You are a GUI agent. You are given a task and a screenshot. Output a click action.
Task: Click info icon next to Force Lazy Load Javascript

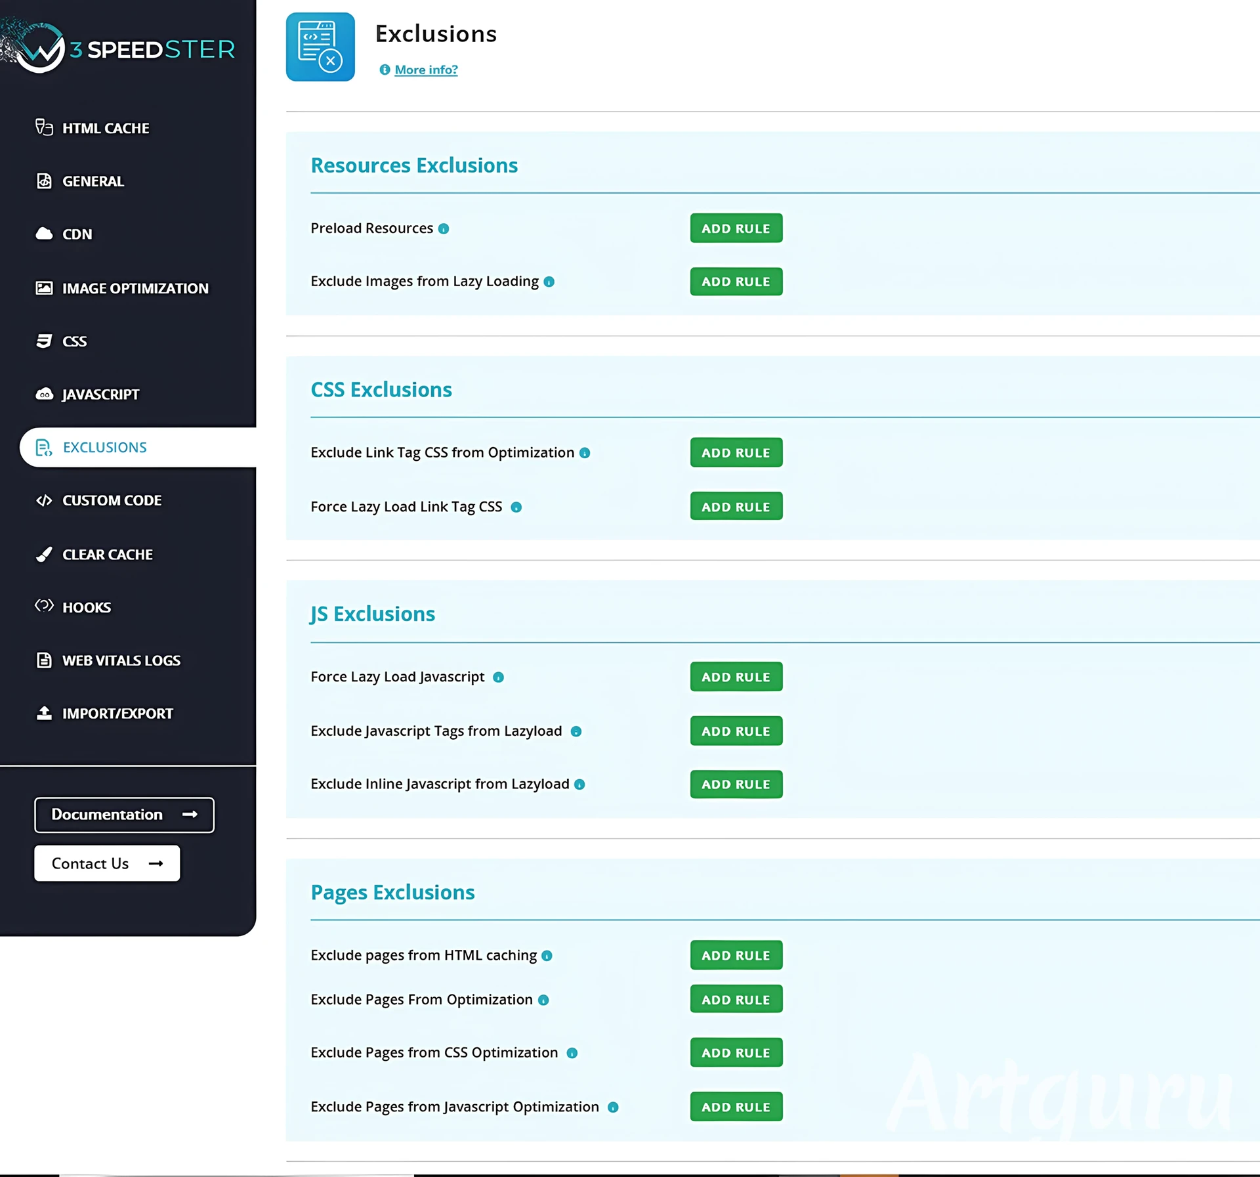pos(498,677)
